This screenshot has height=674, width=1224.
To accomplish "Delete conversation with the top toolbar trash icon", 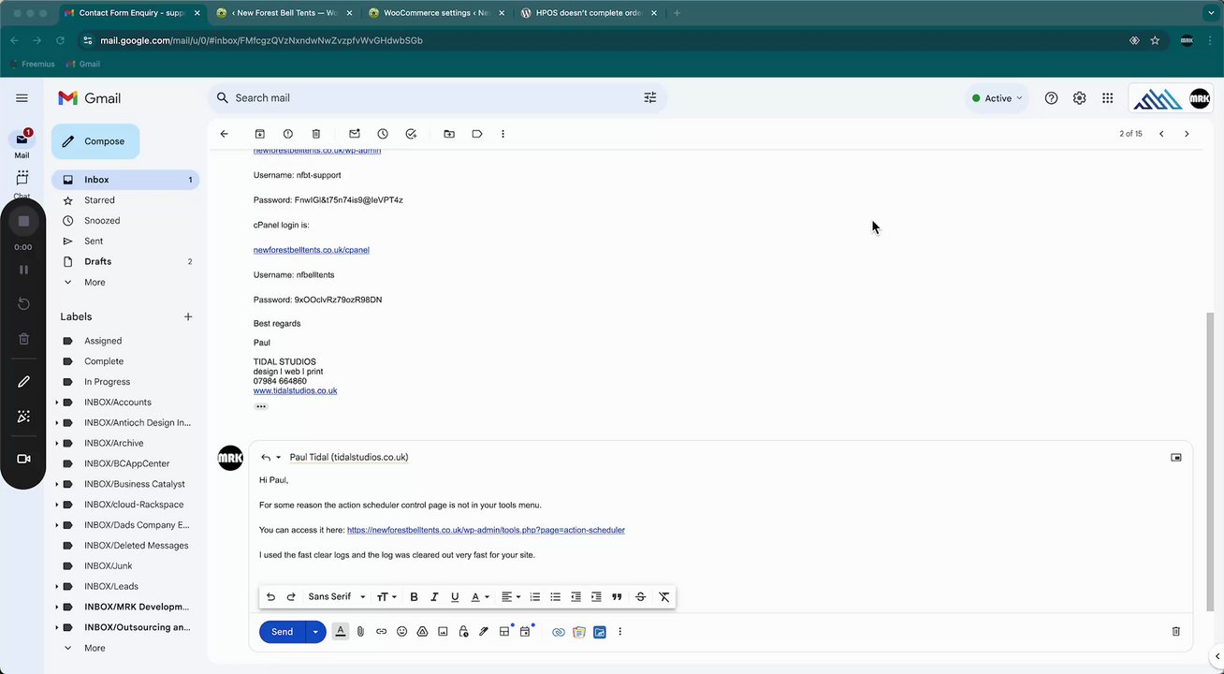I will (316, 134).
